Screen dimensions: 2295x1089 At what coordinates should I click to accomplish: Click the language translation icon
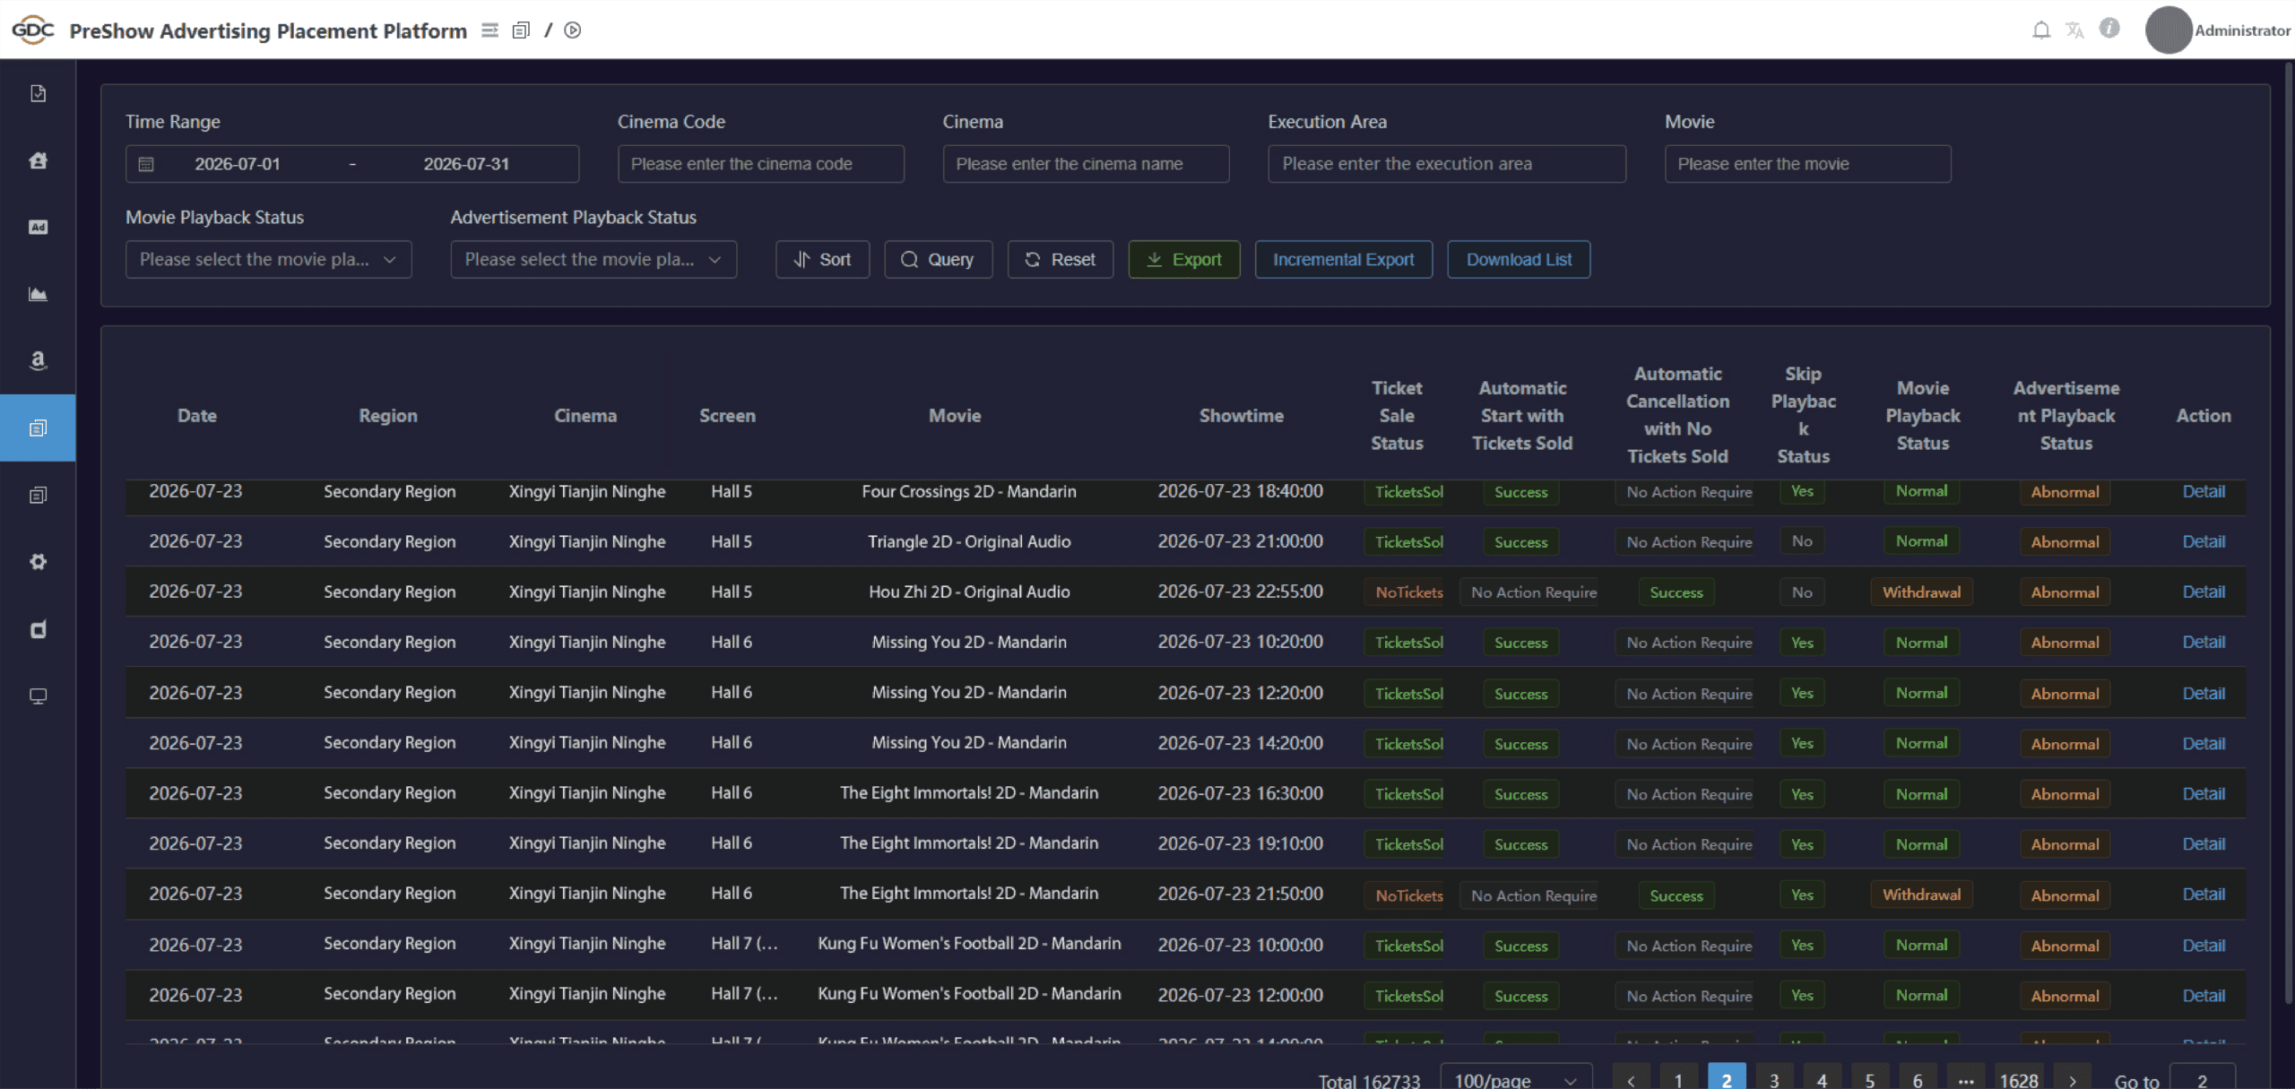coord(2074,30)
